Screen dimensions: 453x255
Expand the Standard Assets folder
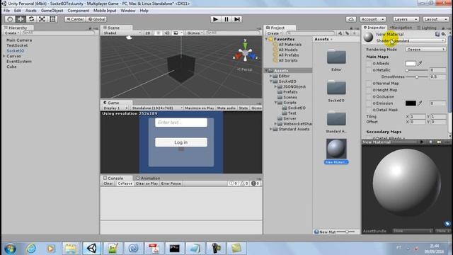coord(271,129)
